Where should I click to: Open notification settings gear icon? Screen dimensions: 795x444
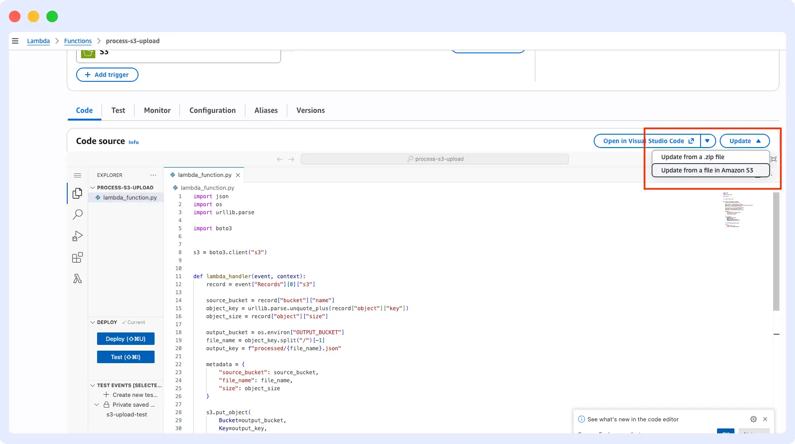754,419
